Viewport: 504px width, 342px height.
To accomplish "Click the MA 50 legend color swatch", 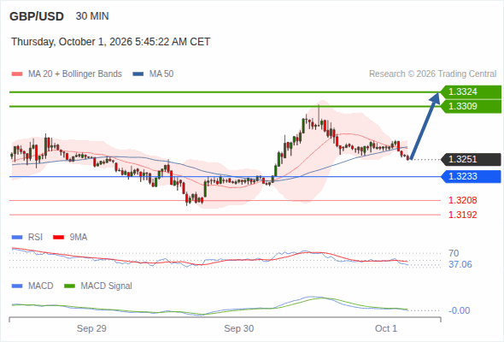I will point(138,74).
